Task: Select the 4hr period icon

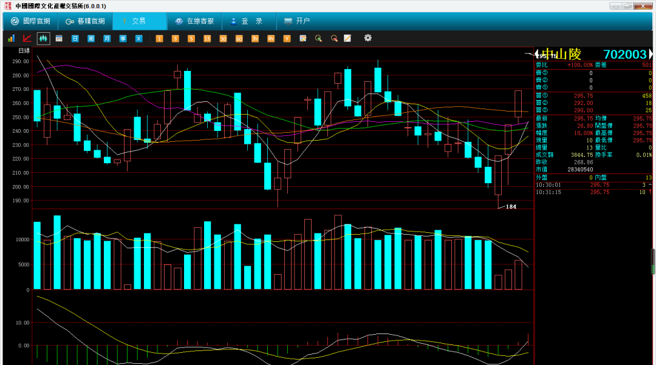Action: point(271,38)
